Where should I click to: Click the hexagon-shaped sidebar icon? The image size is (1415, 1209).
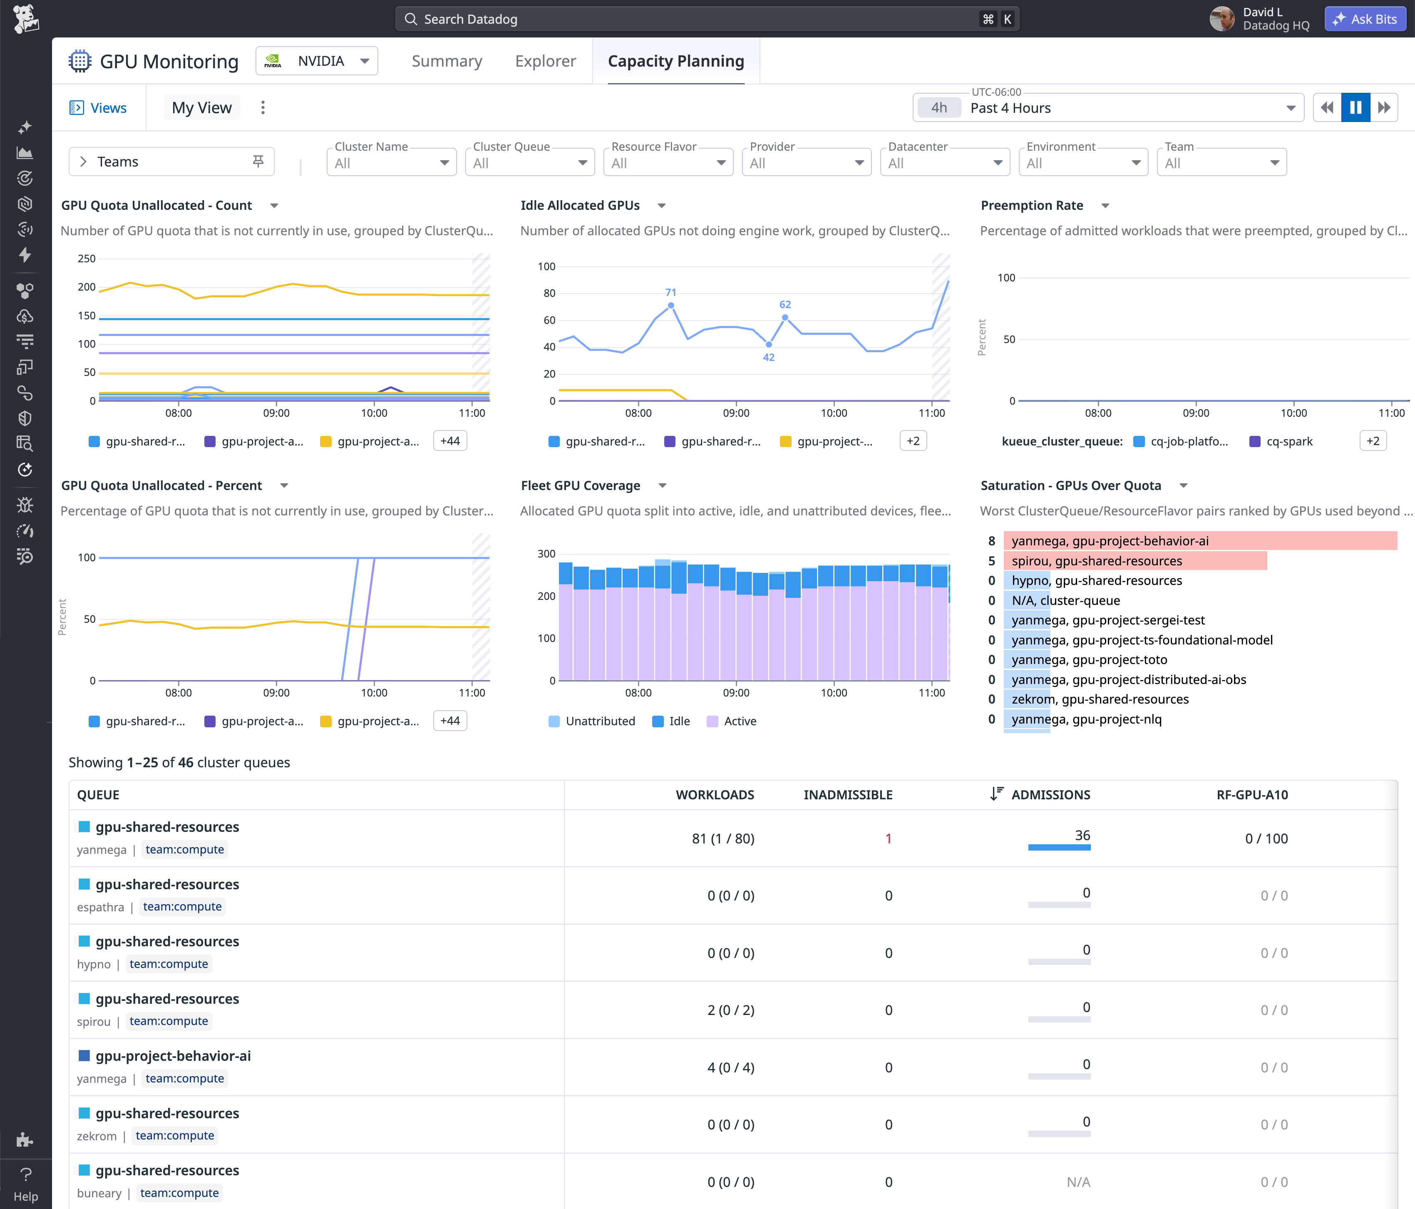coord(25,204)
